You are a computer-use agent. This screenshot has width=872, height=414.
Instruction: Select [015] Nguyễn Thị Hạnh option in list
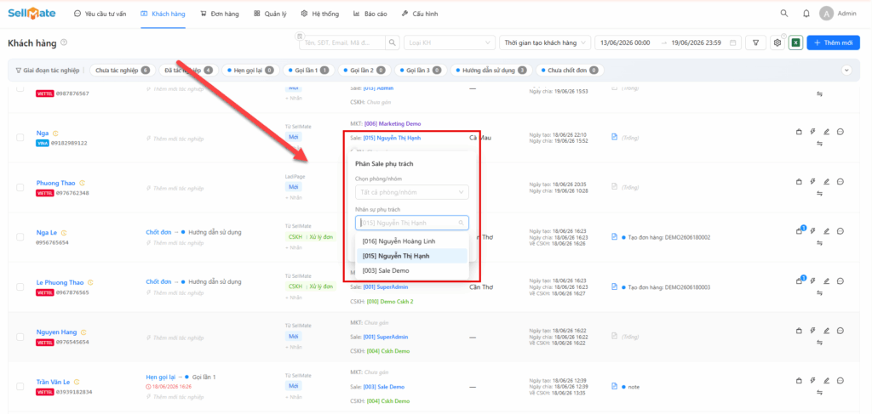[x=412, y=256]
